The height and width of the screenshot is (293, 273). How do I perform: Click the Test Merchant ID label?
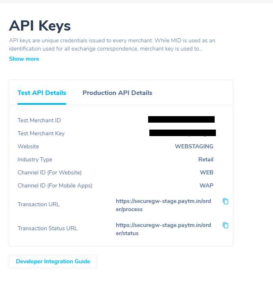tap(39, 120)
